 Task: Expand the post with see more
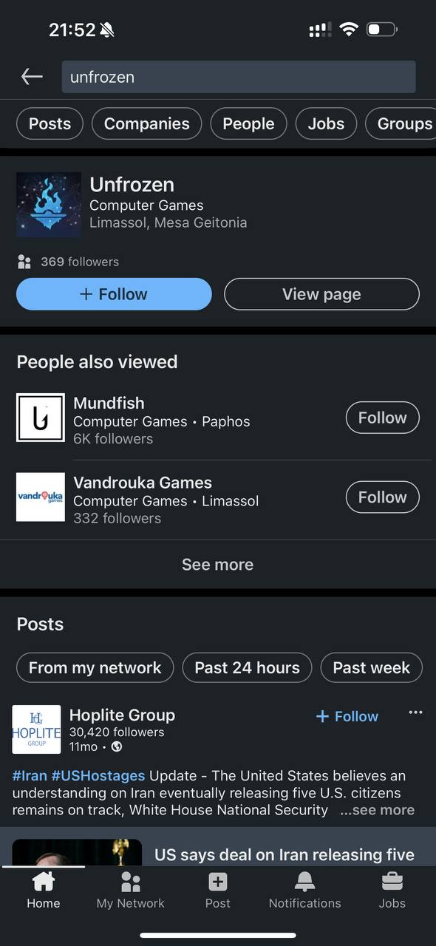point(378,810)
